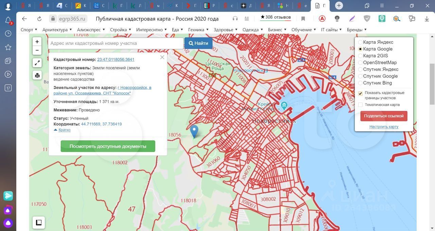Focus the address or cadastral number field
Image resolution: width=435 pixels, height=231 pixels.
(x=116, y=43)
